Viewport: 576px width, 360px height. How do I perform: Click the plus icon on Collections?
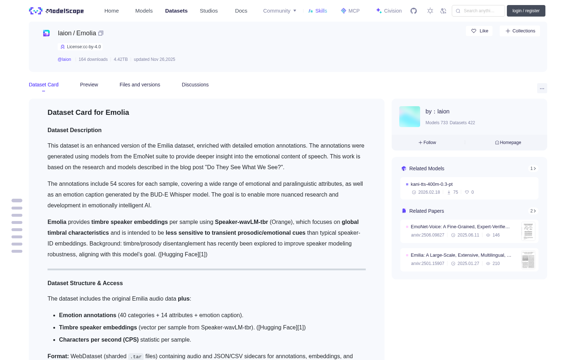click(508, 31)
